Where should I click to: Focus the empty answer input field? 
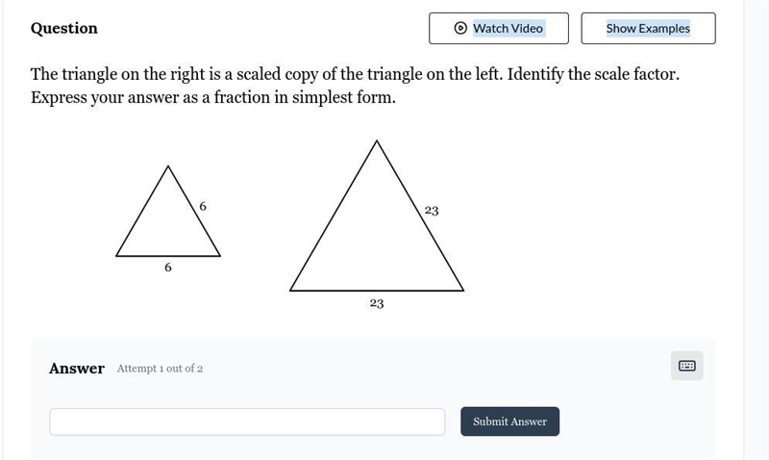click(247, 422)
